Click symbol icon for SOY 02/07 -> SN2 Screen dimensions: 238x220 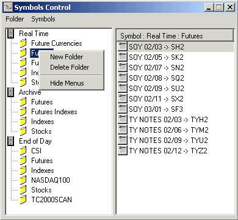[123, 67]
